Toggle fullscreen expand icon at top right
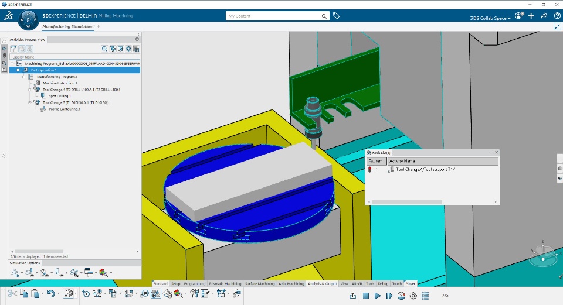 pyautogui.click(x=557, y=26)
